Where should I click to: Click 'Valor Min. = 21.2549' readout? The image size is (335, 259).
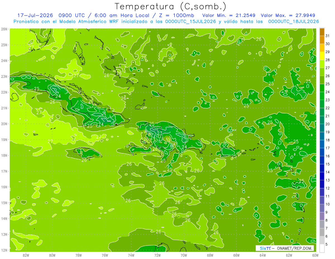[x=229, y=15]
